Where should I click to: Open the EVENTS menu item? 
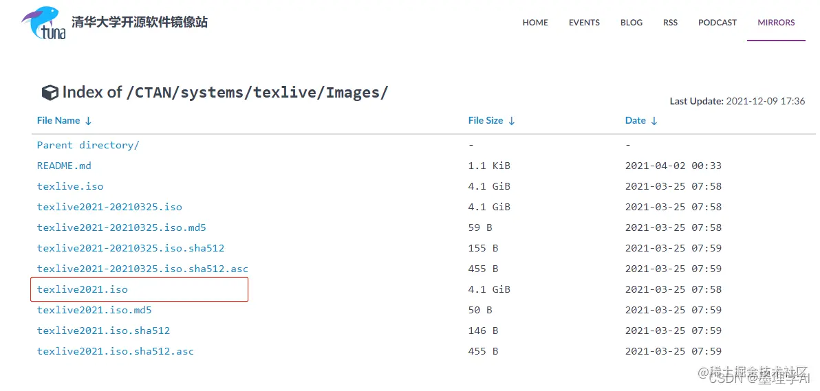coord(584,23)
